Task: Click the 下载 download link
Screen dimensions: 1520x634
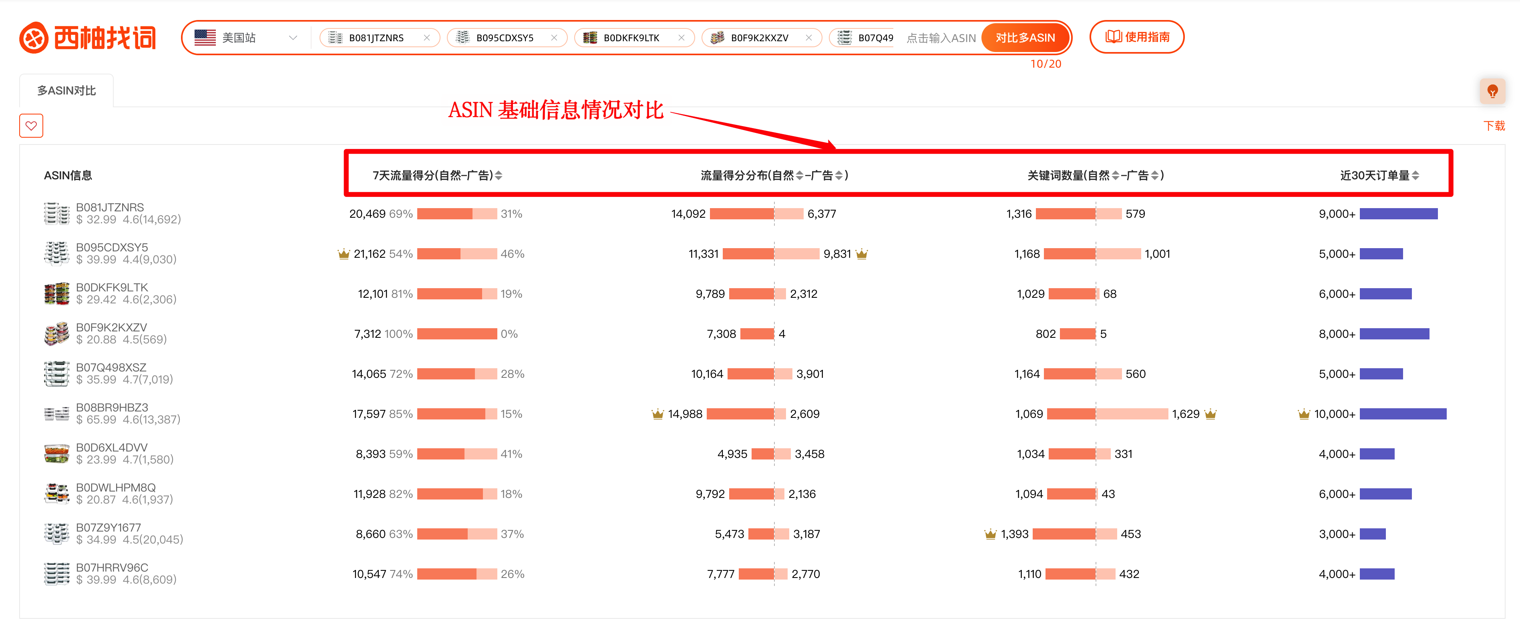Action: click(1495, 125)
